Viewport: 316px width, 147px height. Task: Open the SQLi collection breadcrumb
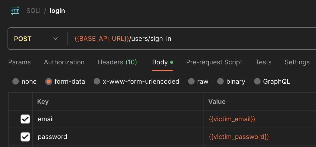tap(33, 11)
